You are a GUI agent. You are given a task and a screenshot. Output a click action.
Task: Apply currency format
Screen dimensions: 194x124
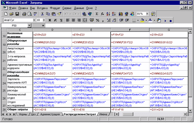coord(92,20)
